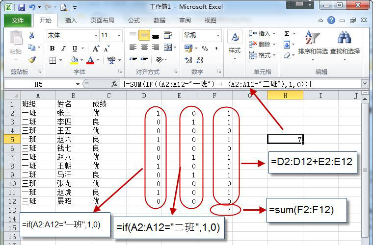This screenshot has width=373, height=245.
Task: Click the Copy icon in clipboard group
Action: pyautogui.click(x=31, y=48)
